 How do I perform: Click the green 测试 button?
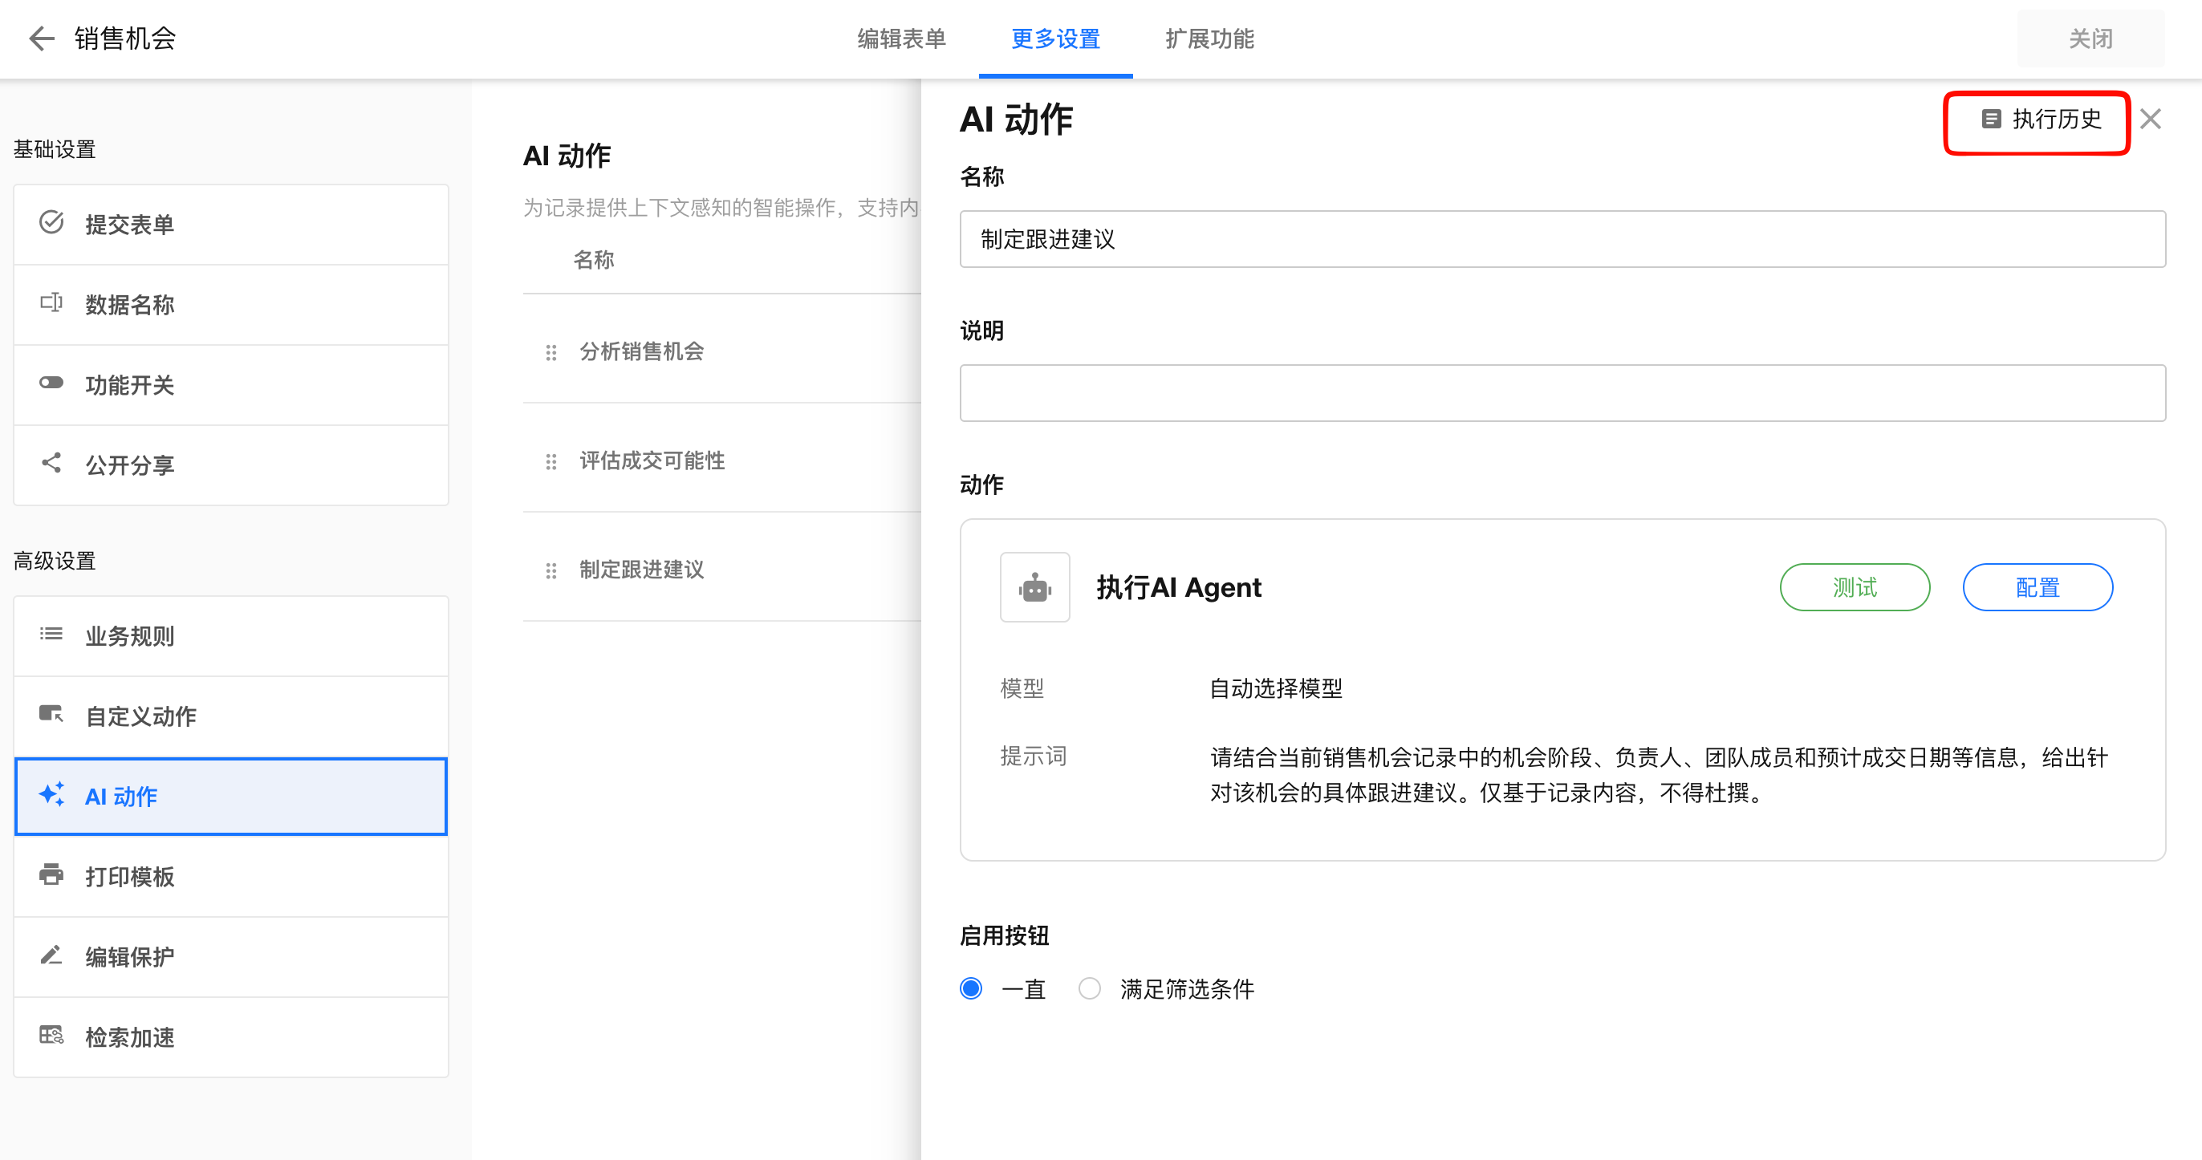click(x=1854, y=587)
